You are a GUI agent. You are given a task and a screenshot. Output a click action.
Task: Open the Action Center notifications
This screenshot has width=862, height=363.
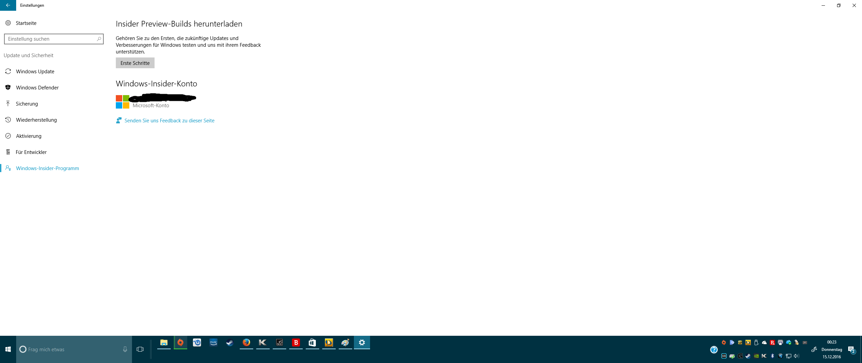851,350
